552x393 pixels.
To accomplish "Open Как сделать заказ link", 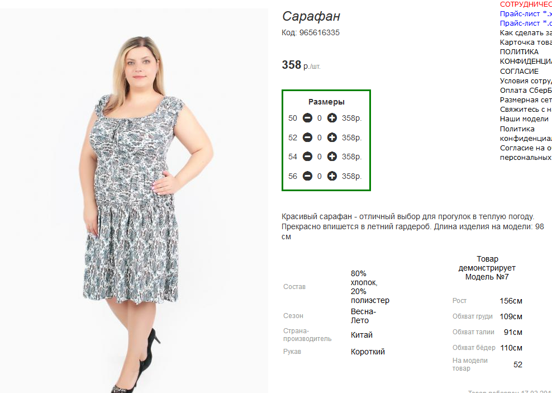I will 526,33.
